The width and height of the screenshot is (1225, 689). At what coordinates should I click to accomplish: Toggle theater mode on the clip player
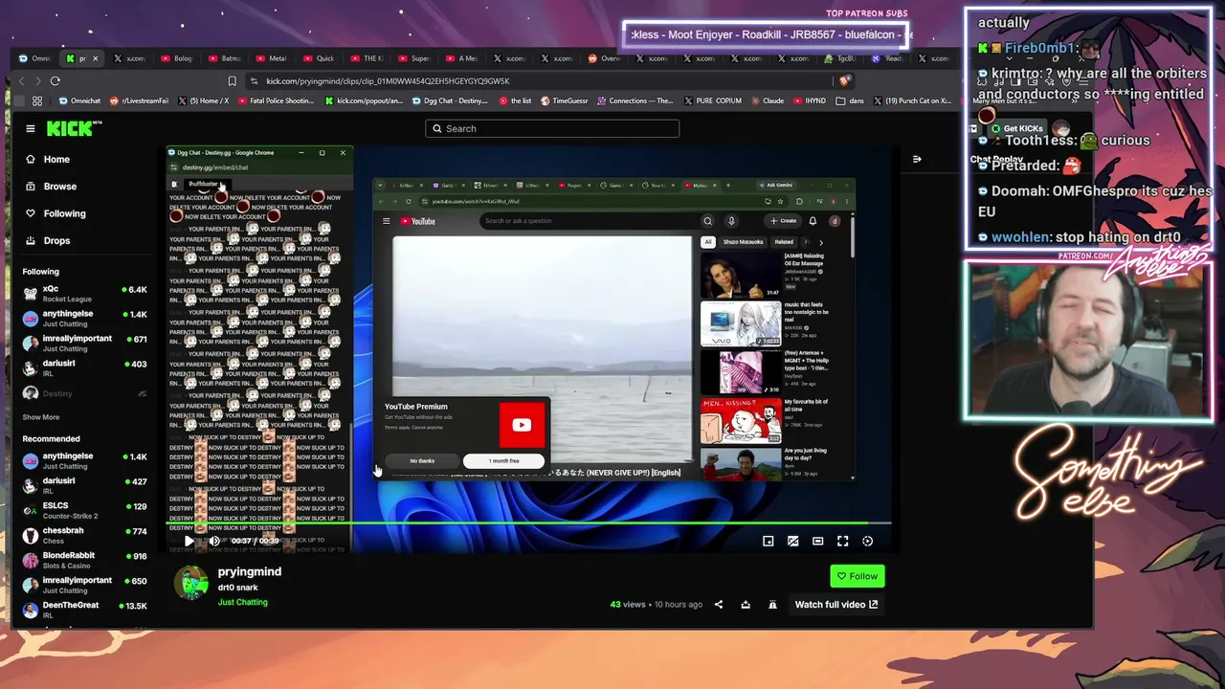point(817,541)
